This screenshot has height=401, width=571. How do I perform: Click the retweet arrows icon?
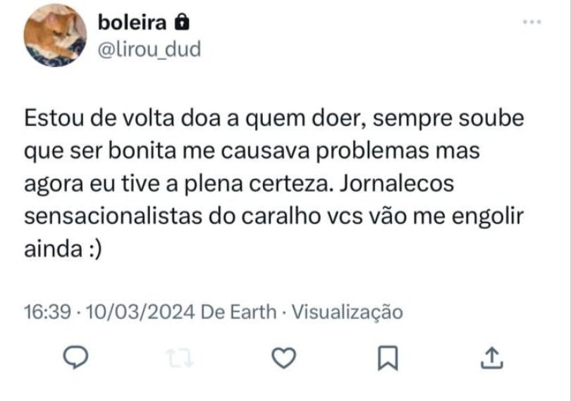point(181,358)
